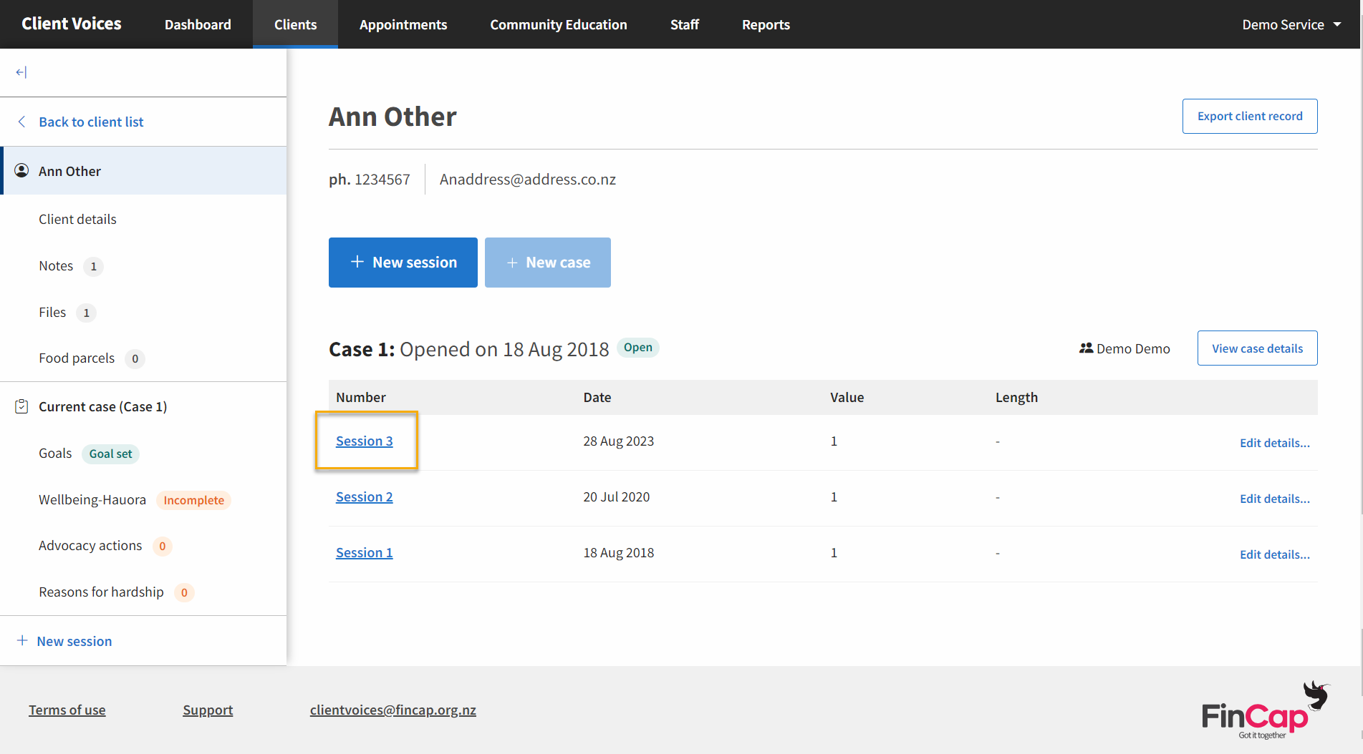Open the Appointments tab
This screenshot has height=754, width=1363.
[403, 24]
